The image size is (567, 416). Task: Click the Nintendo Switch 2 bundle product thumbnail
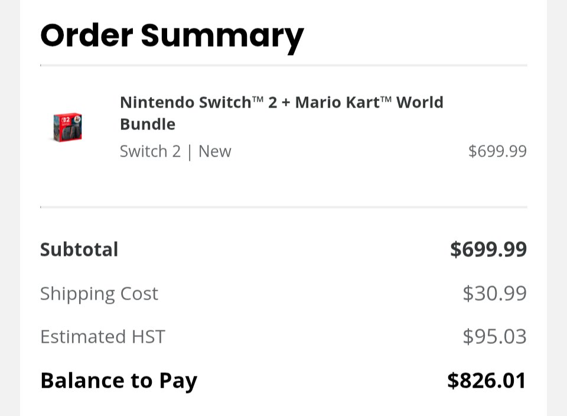67,127
